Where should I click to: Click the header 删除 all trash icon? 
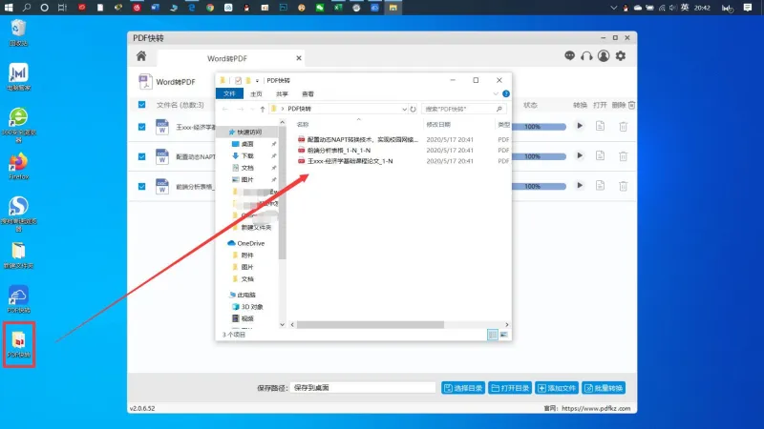pyautogui.click(x=631, y=105)
